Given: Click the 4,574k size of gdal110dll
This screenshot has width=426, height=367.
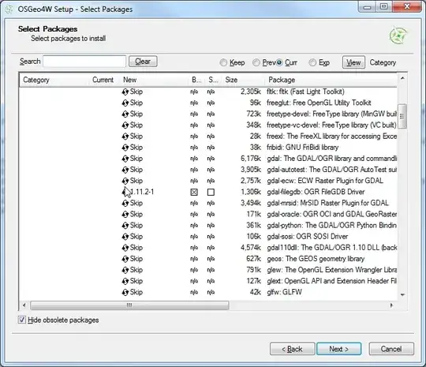Looking at the screenshot, I should click(251, 248).
